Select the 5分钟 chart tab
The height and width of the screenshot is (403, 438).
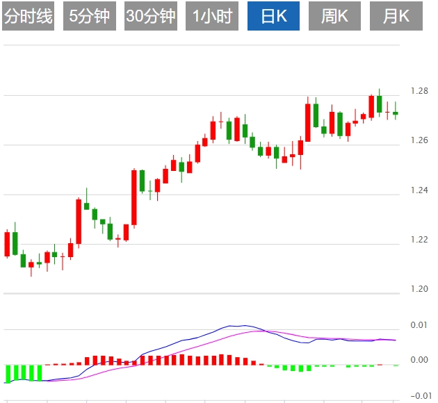[x=90, y=16]
